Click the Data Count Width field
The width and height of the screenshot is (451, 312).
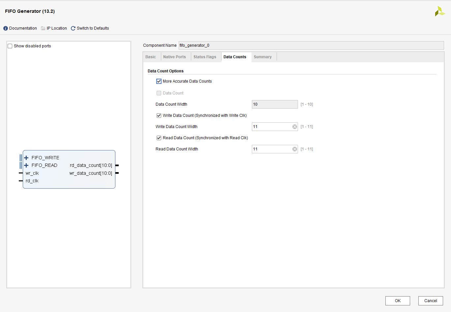(275, 104)
